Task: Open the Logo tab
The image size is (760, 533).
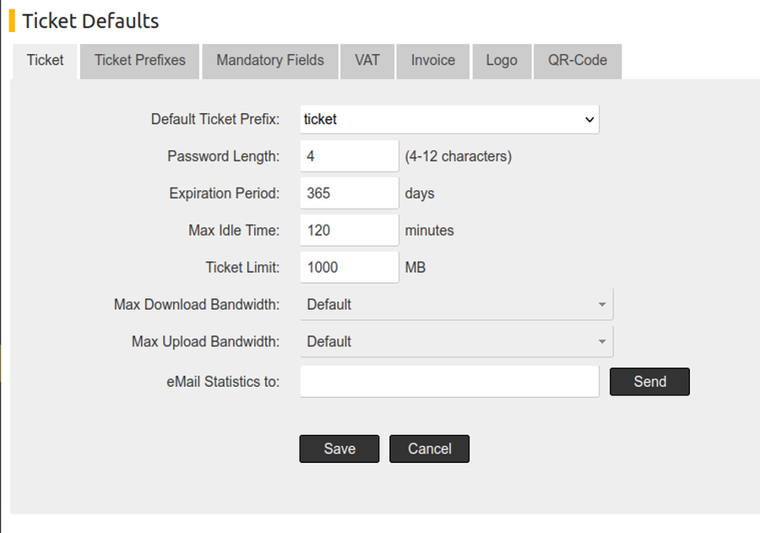Action: click(502, 61)
